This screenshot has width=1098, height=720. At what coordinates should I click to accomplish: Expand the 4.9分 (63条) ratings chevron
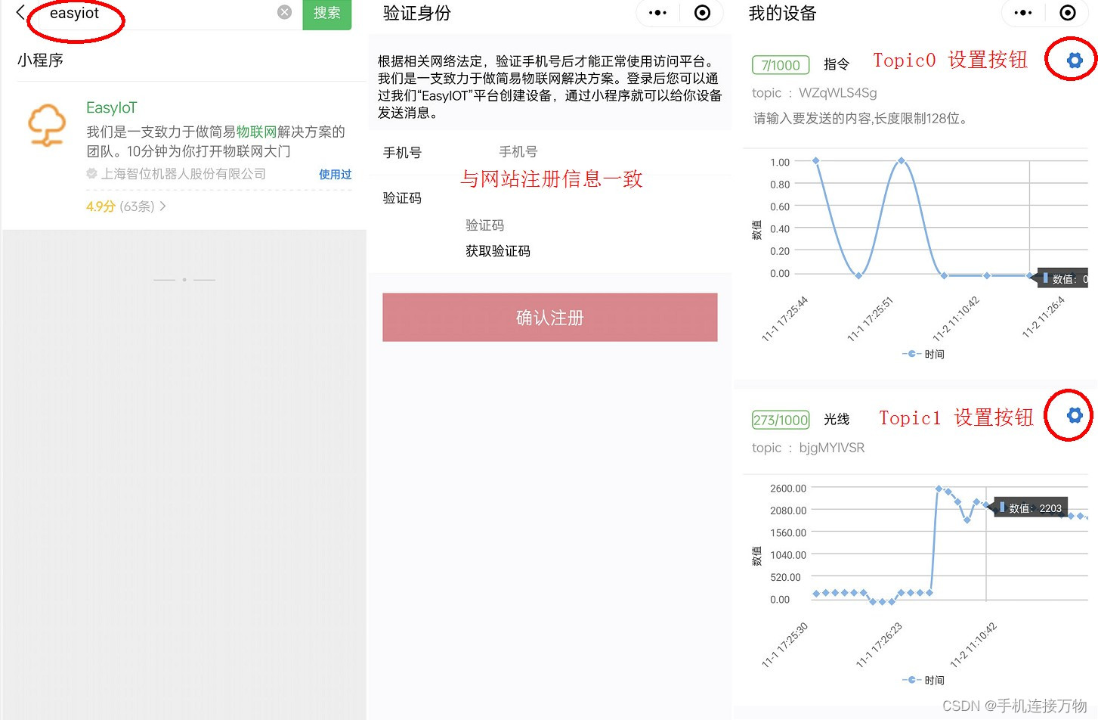click(x=162, y=206)
